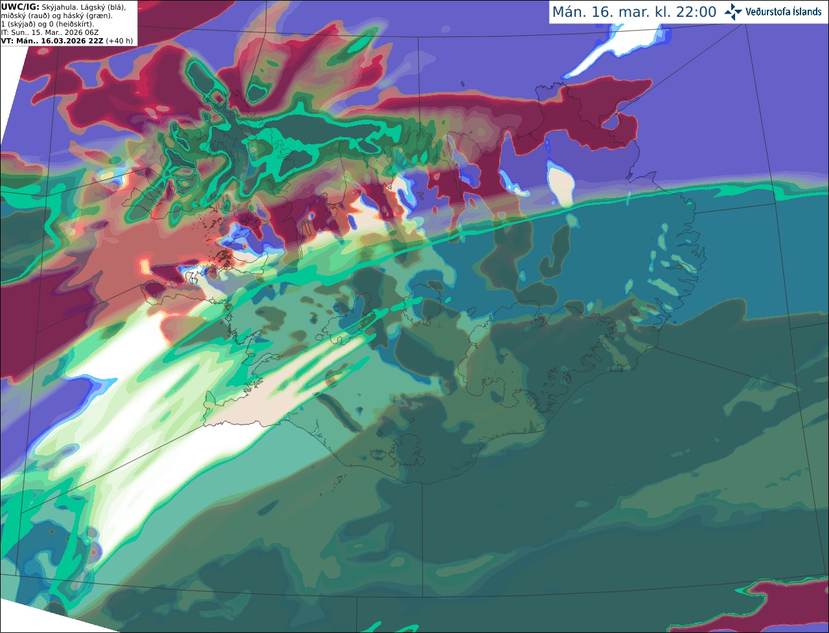This screenshot has height=633, width=829.
Task: Click the 'VT: Mán.. 16.03.2026 22Z' line
Action: click(x=52, y=41)
